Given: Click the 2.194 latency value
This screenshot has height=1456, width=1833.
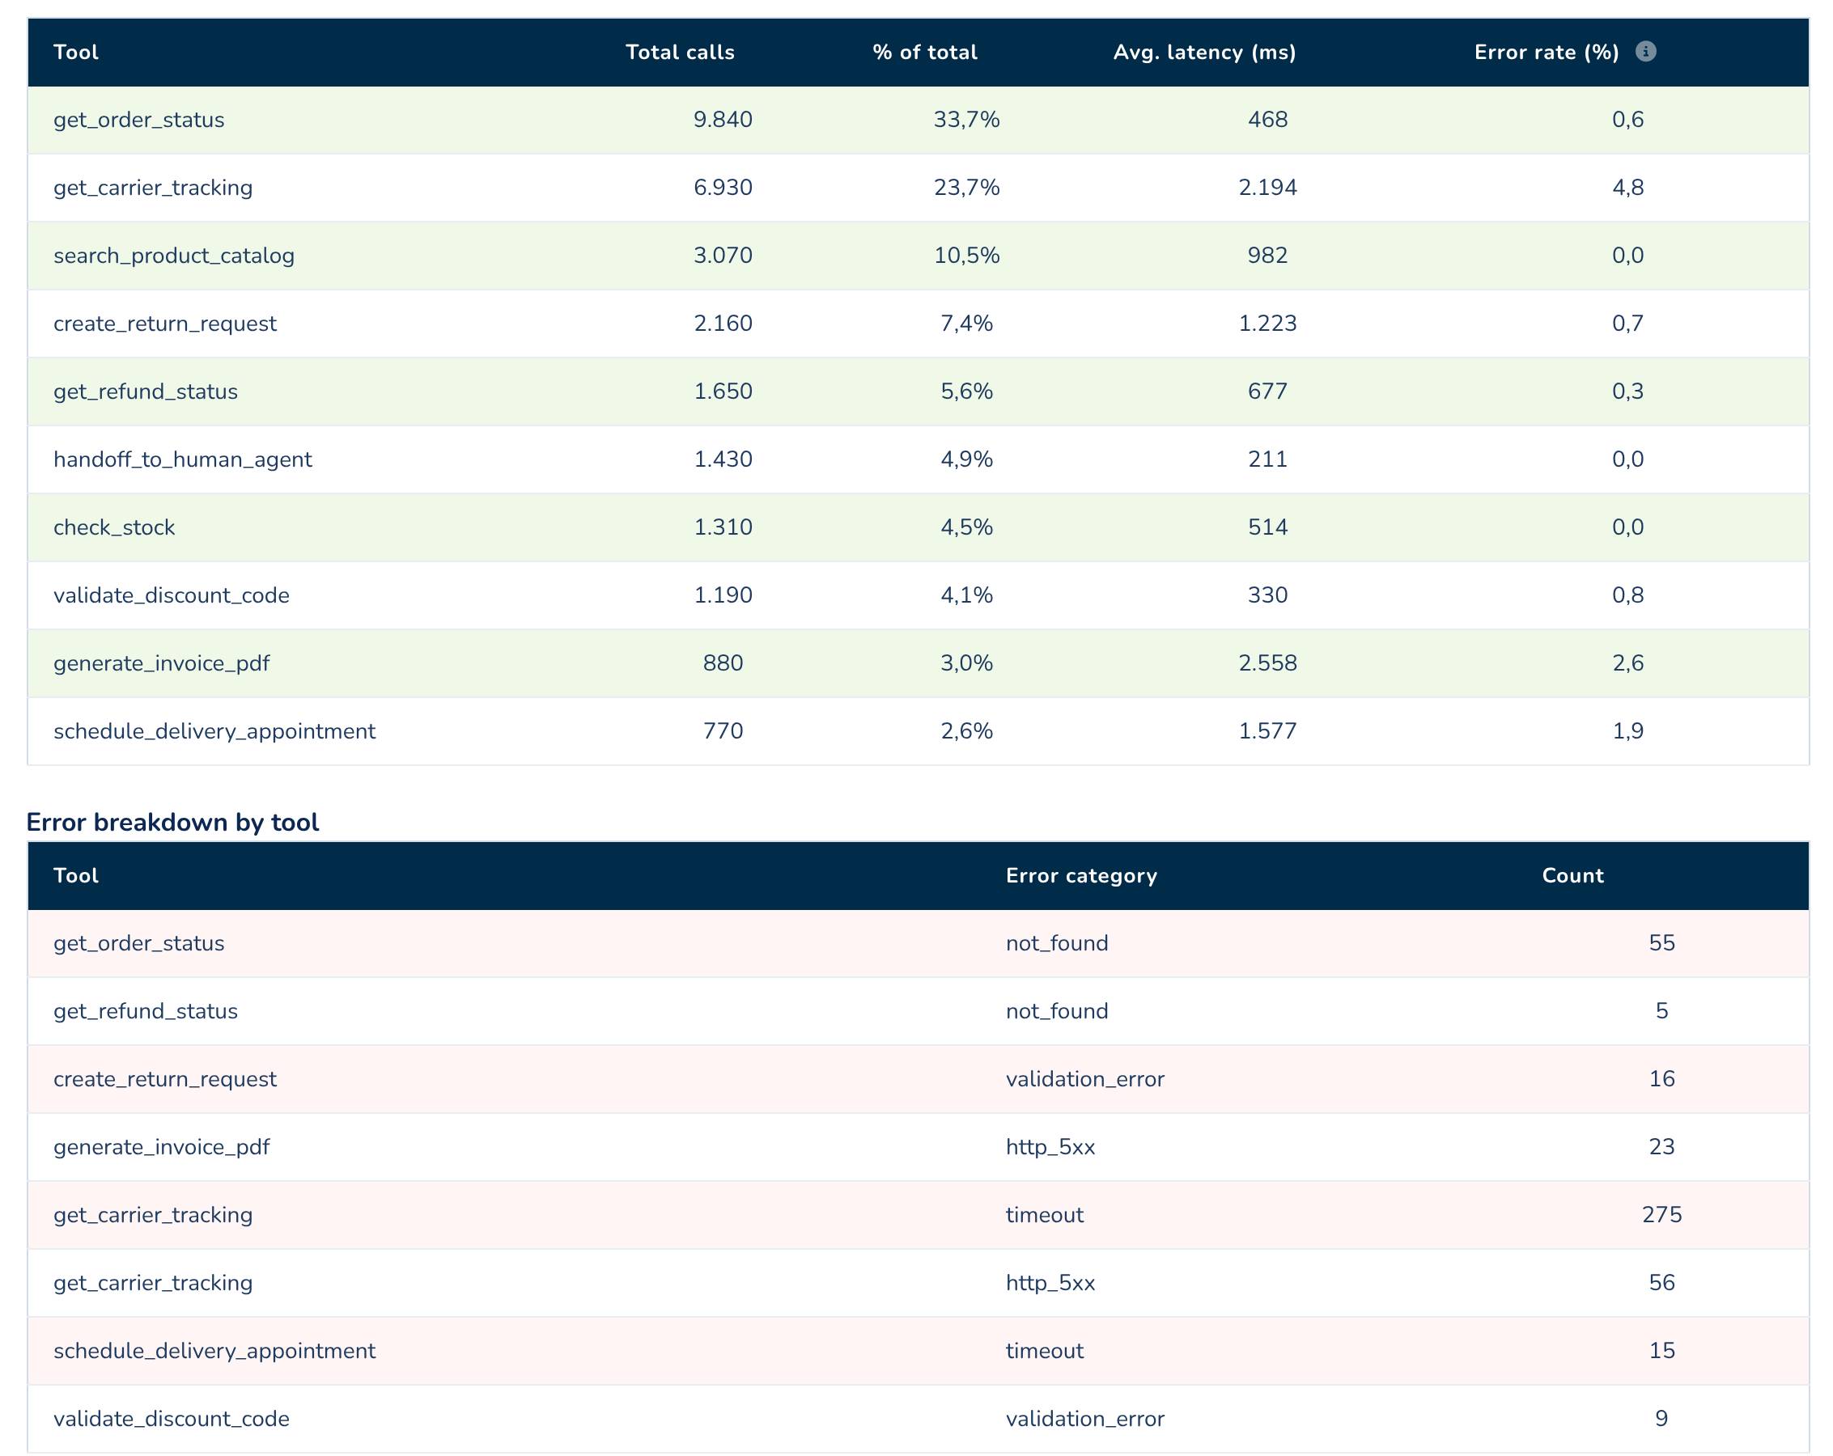Looking at the screenshot, I should pyautogui.click(x=1267, y=188).
